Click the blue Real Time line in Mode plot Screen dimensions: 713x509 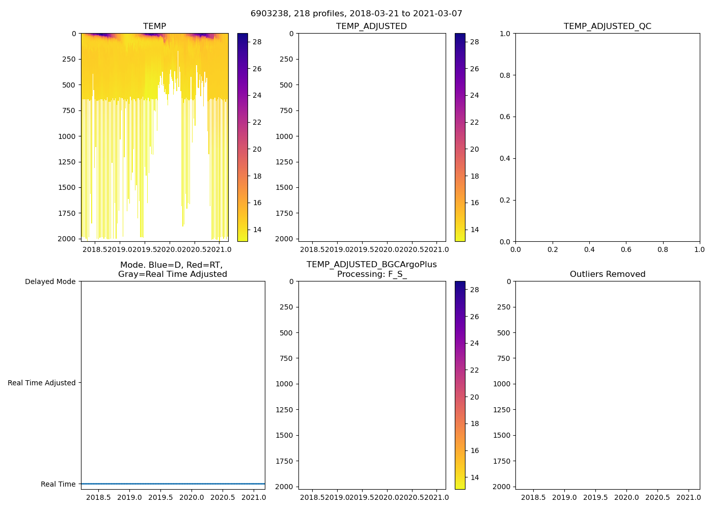click(x=173, y=484)
